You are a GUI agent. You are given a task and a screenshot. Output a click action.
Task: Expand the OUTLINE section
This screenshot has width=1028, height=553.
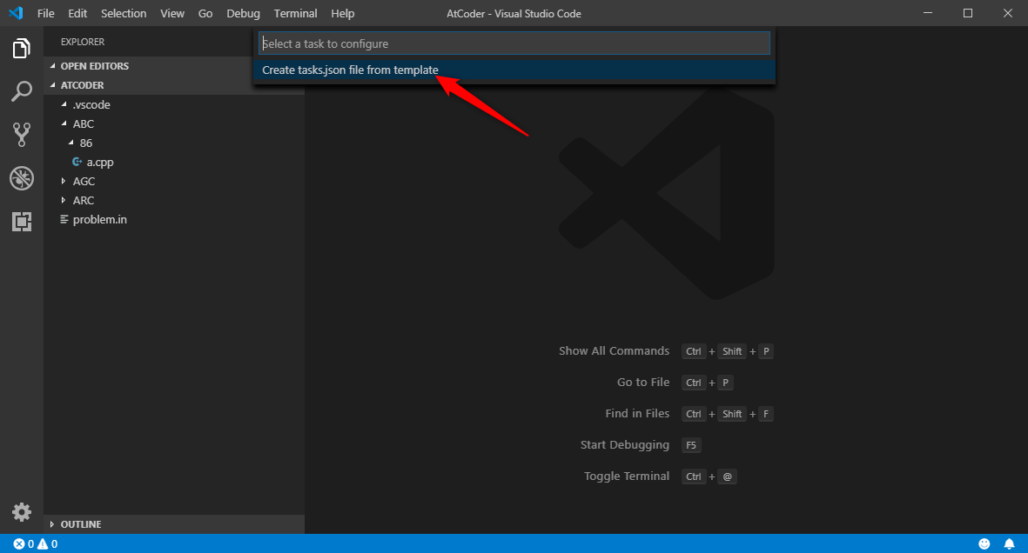tap(52, 524)
